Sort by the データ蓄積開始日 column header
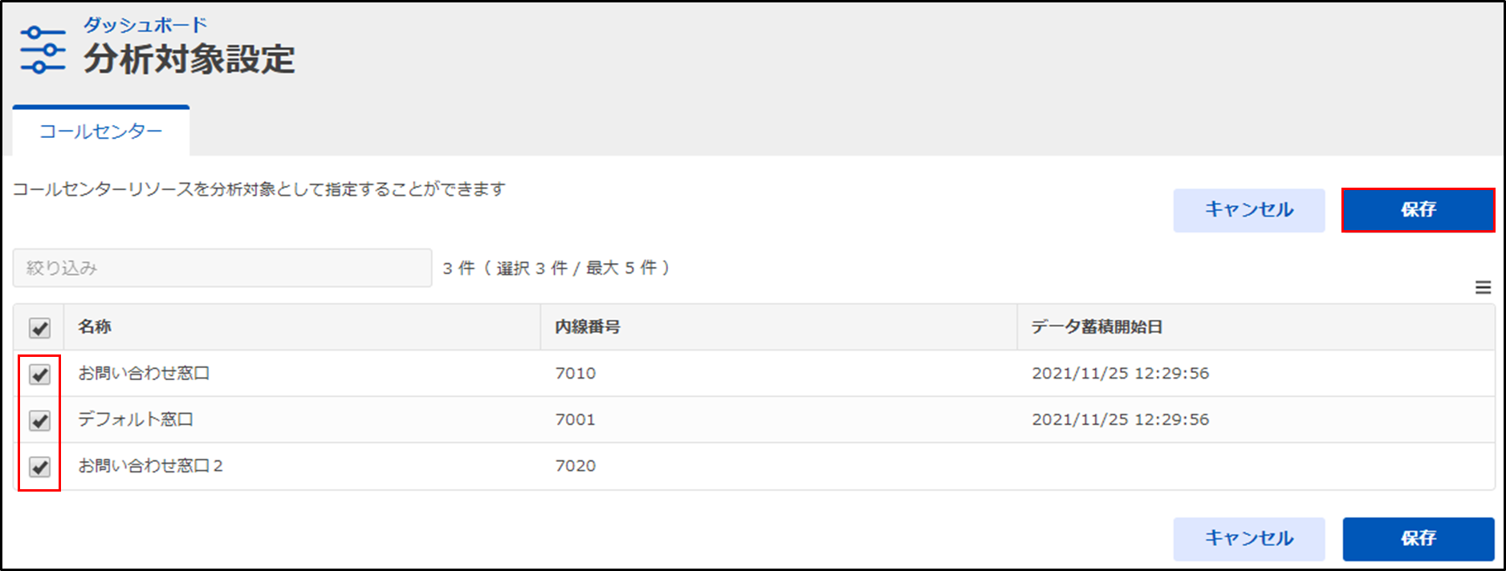The image size is (1506, 571). click(x=1097, y=326)
